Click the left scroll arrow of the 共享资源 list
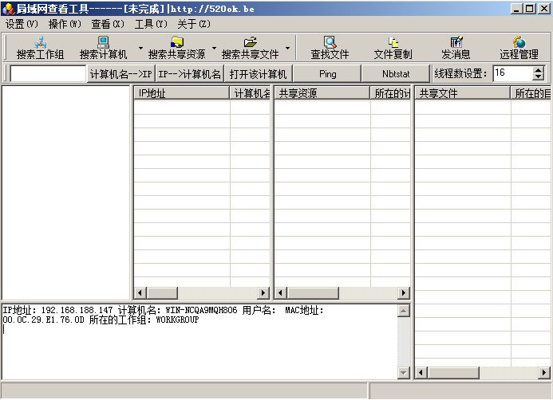 tap(281, 292)
